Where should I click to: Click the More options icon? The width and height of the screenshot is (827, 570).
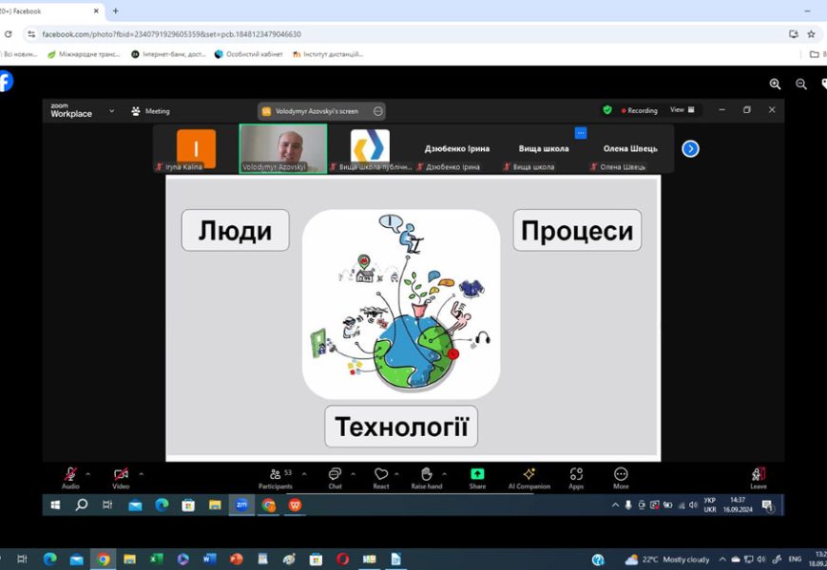click(x=621, y=475)
